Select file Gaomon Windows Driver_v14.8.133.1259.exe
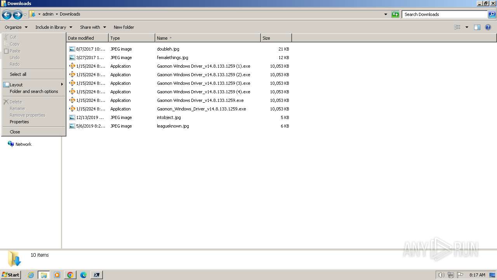Viewport: 497px width, 280px height. [200, 100]
